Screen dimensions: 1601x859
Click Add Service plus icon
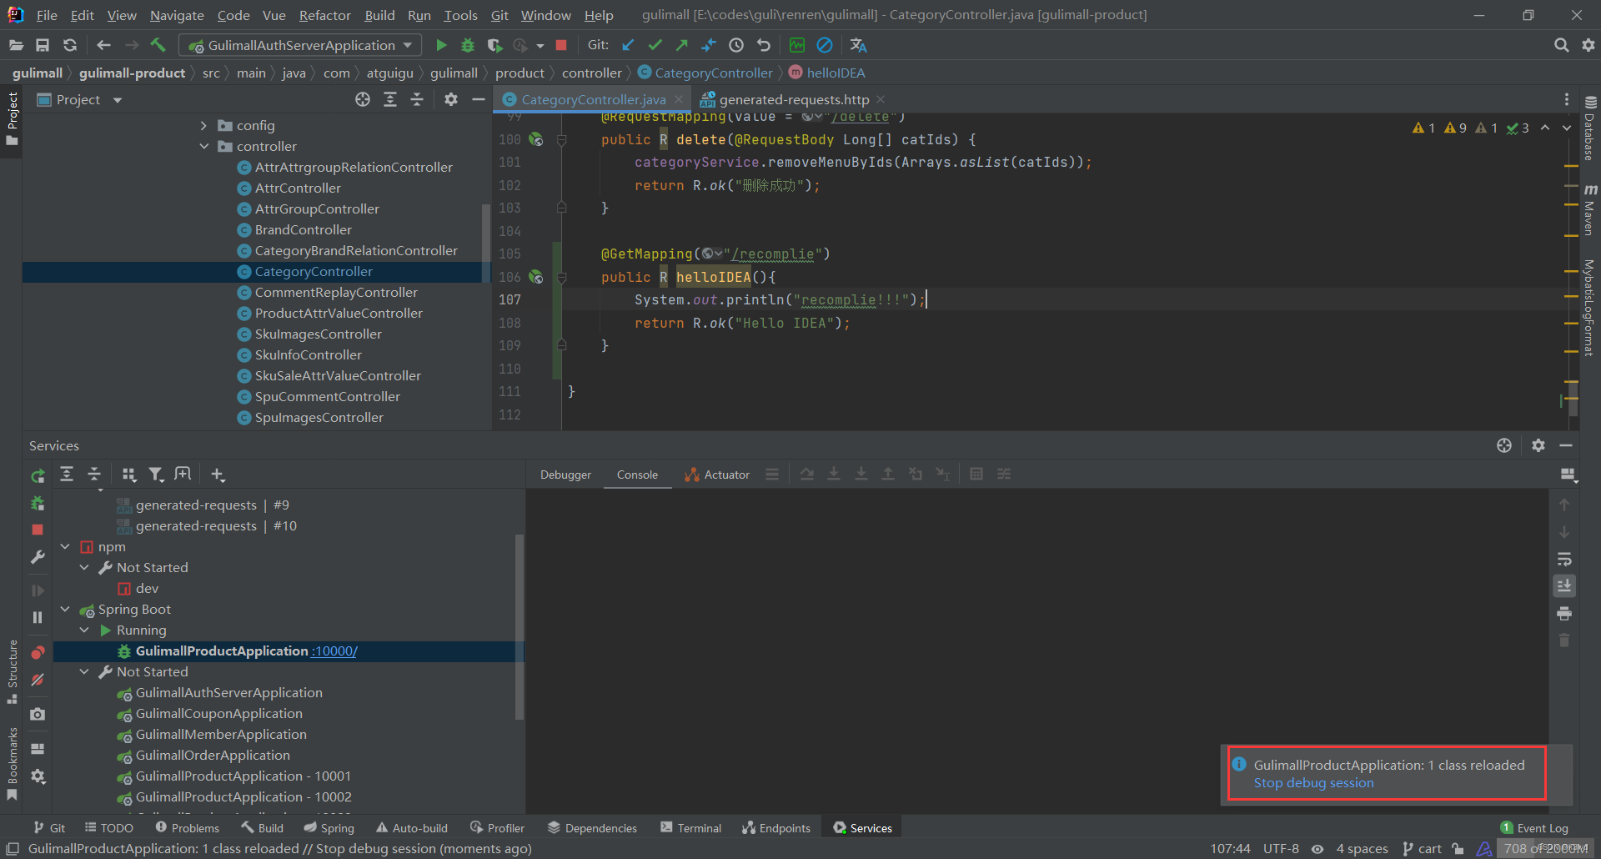coord(218,475)
